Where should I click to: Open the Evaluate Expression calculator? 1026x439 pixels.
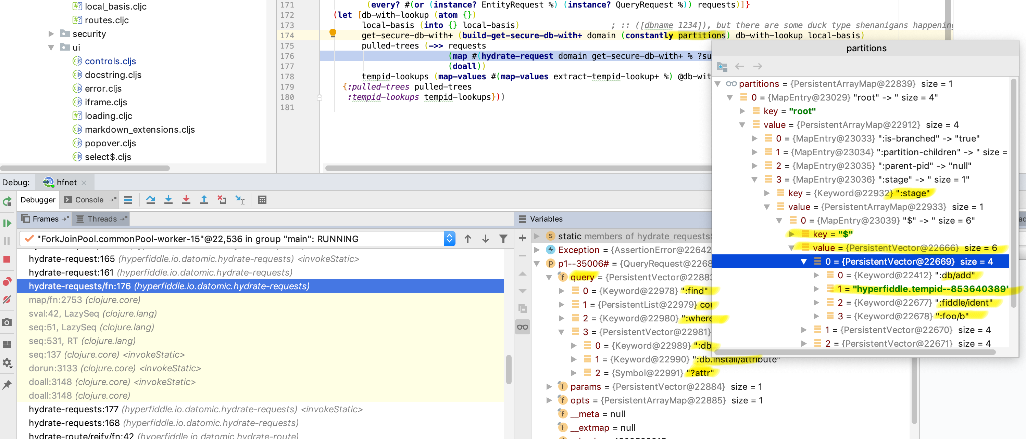point(262,200)
